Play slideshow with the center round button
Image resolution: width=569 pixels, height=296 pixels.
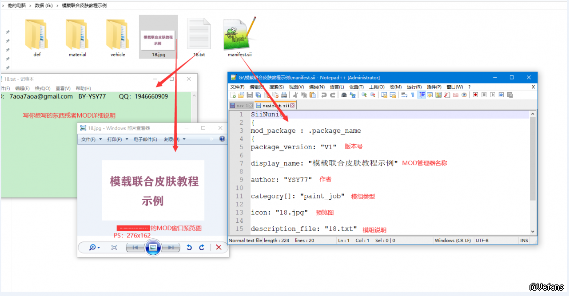click(x=153, y=248)
